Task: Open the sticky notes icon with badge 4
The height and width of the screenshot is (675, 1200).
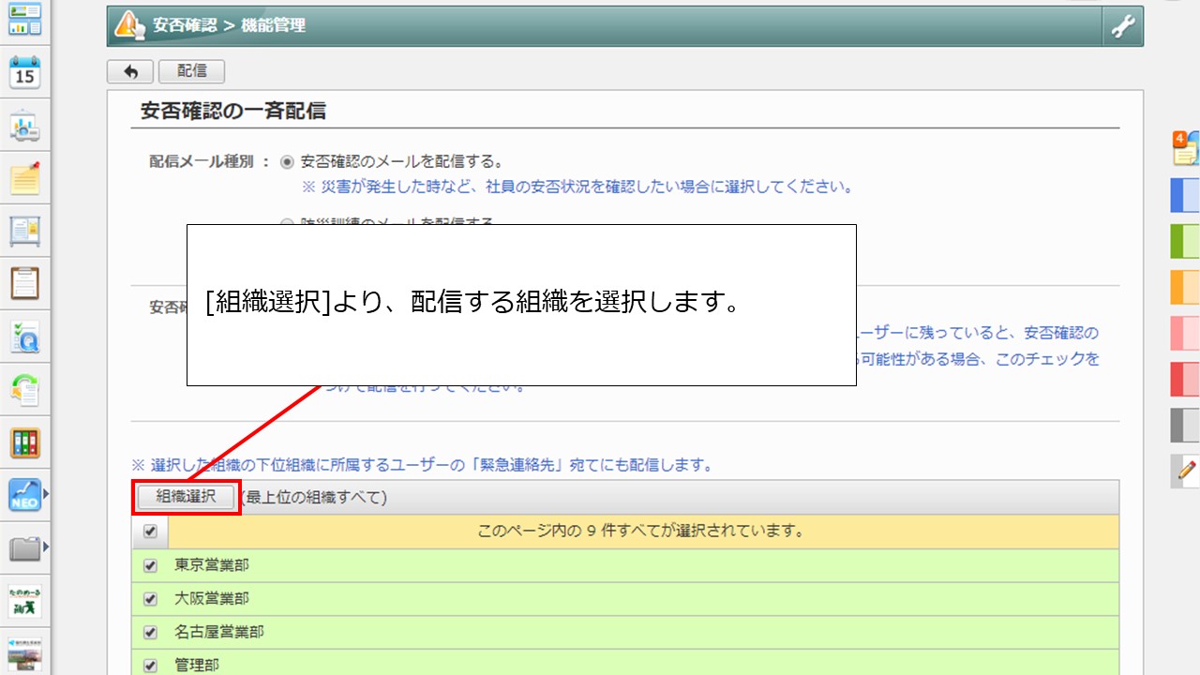Action: point(1186,148)
